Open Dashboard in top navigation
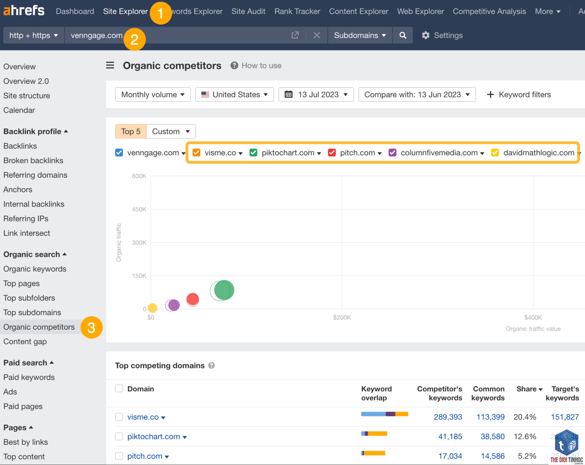This screenshot has width=585, height=465. click(75, 11)
